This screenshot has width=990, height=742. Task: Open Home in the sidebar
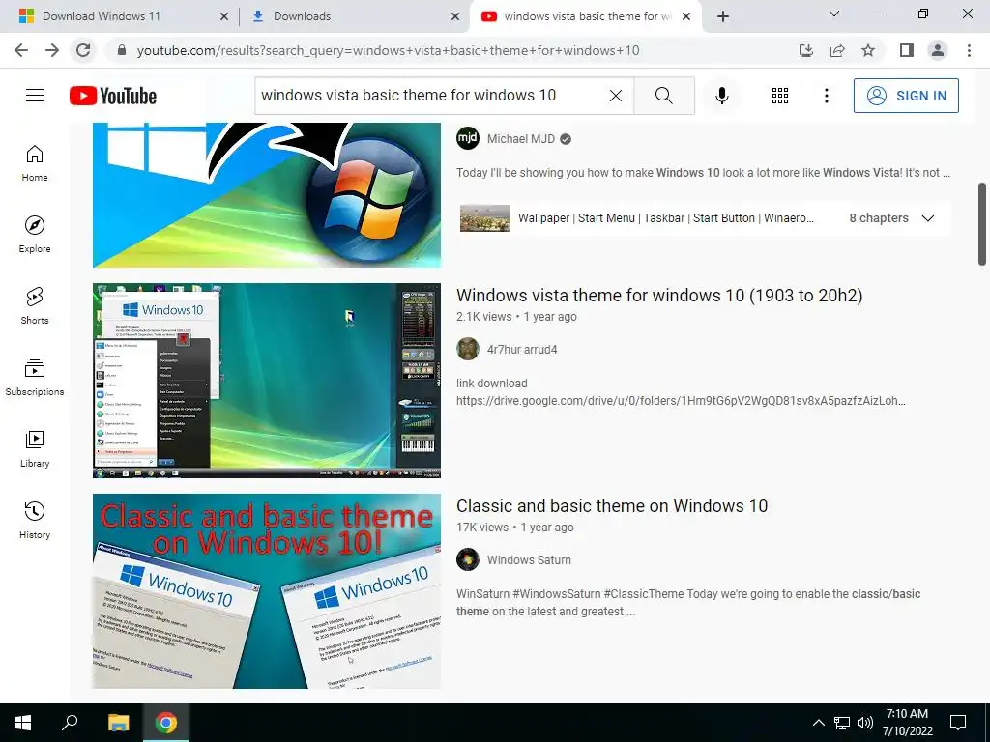(x=35, y=163)
